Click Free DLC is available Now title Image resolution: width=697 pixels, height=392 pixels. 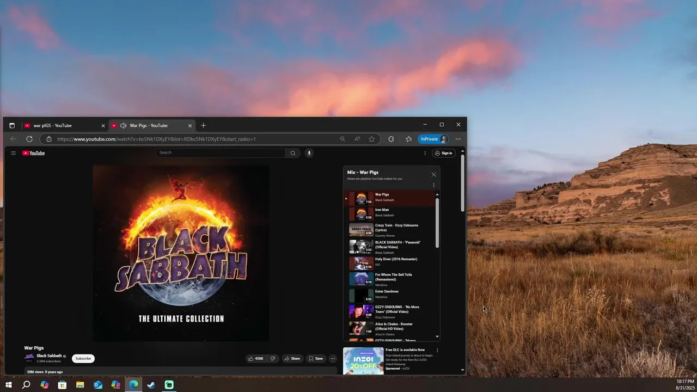point(405,350)
